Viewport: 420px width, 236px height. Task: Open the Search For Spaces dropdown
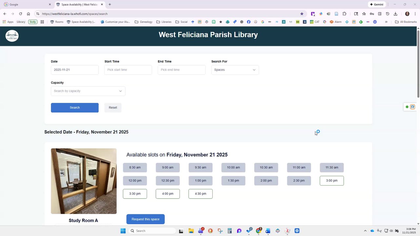235,70
